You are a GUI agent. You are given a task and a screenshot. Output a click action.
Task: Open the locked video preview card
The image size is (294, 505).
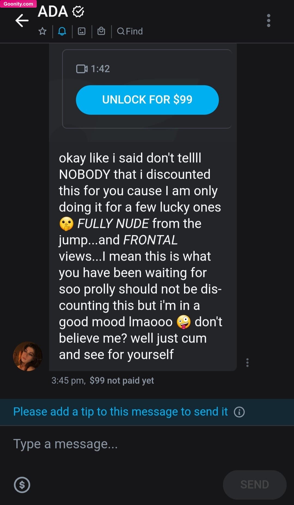tap(147, 89)
